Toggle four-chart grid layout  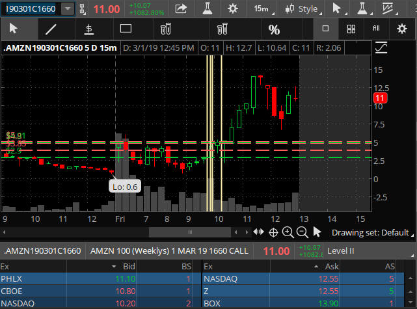351,29
